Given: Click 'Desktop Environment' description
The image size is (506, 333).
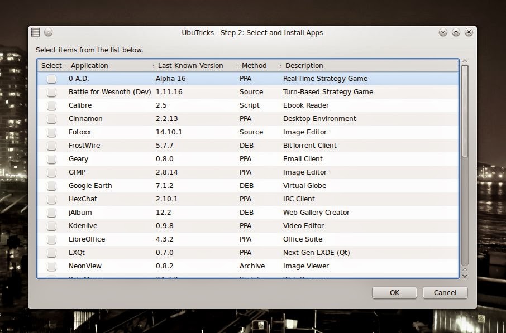Looking at the screenshot, I should click(319, 119).
